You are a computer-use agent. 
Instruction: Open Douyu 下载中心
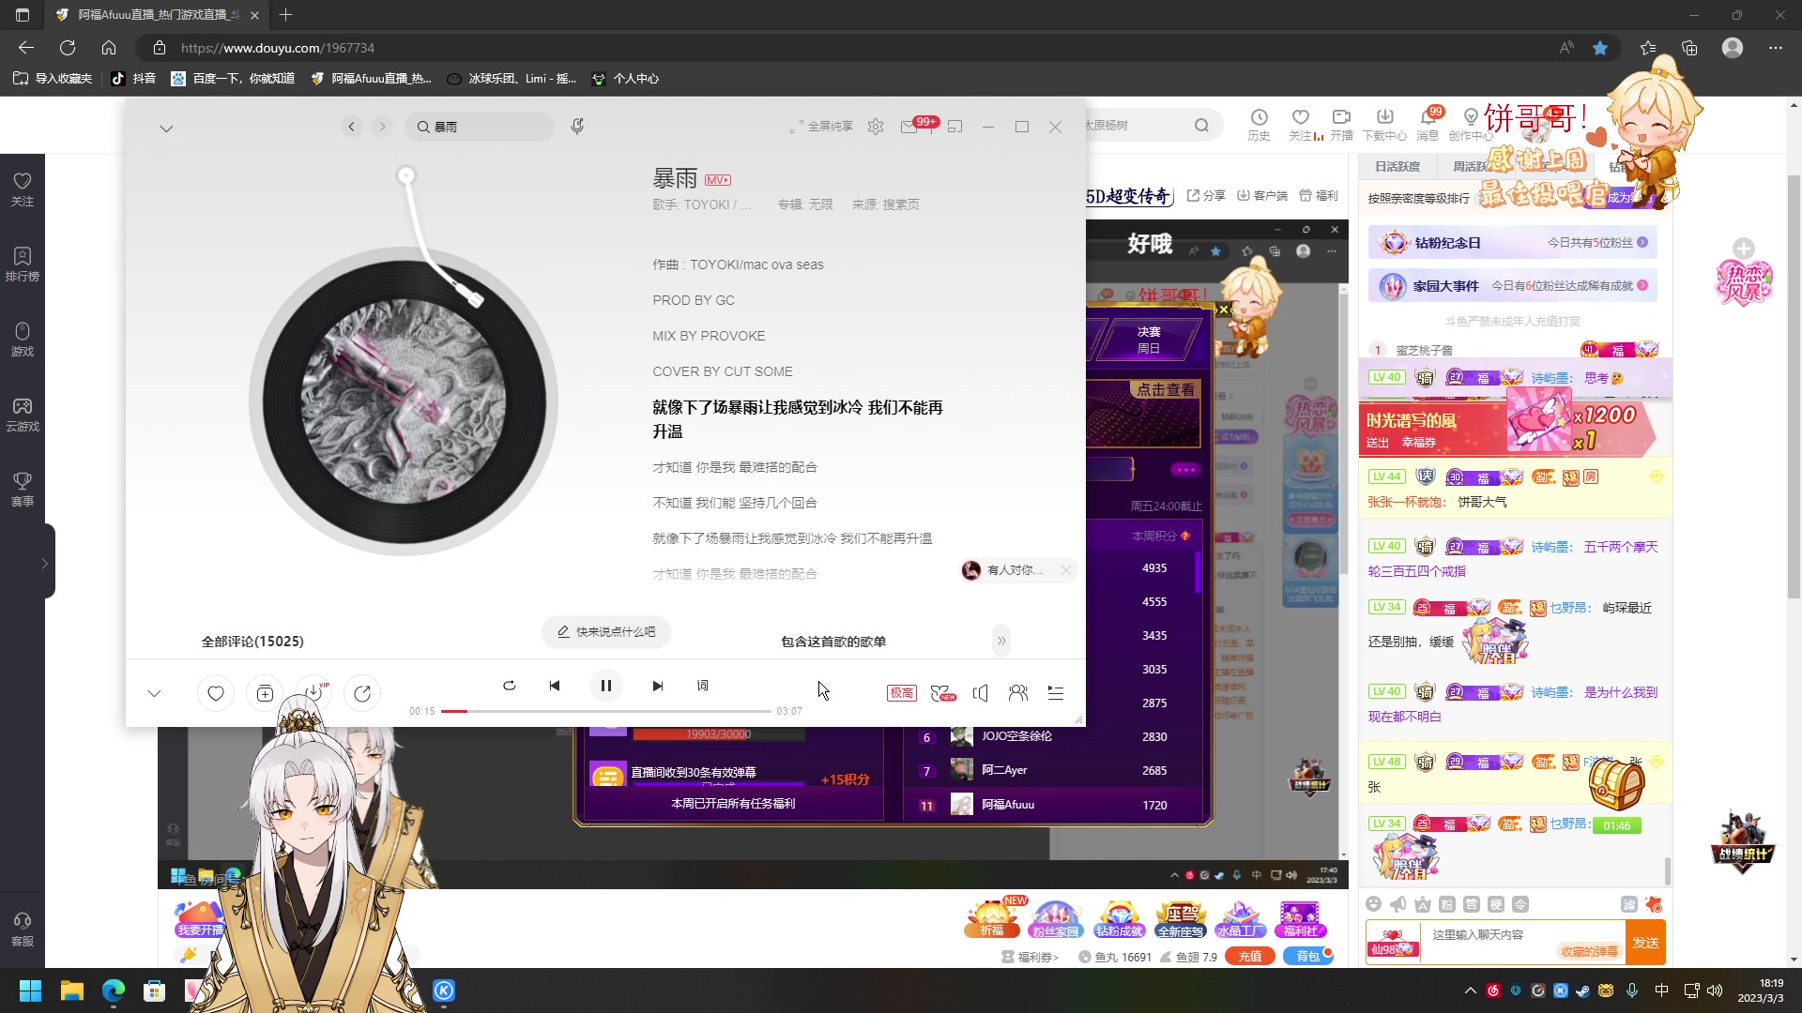[1385, 125]
